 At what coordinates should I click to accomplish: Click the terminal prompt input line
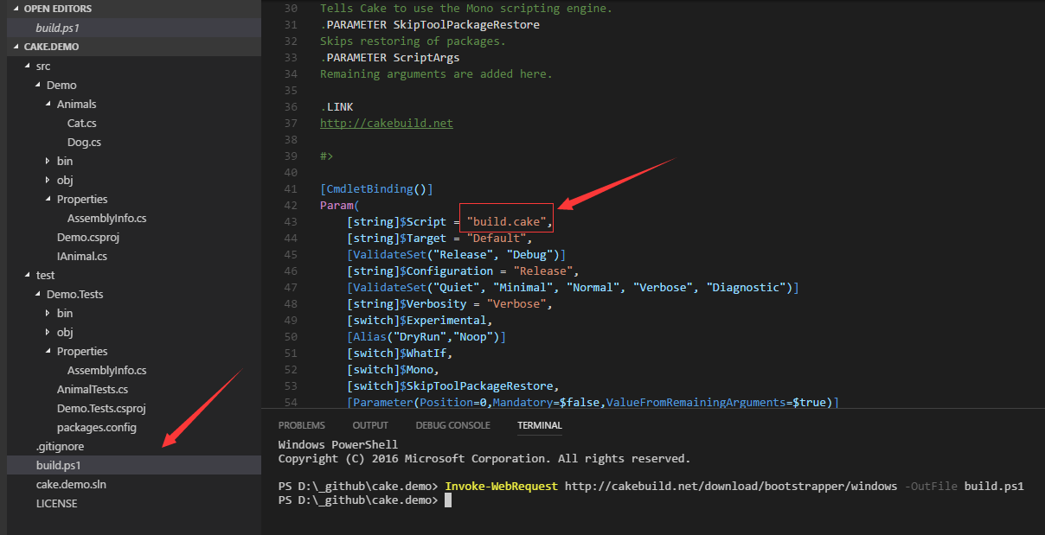point(448,500)
